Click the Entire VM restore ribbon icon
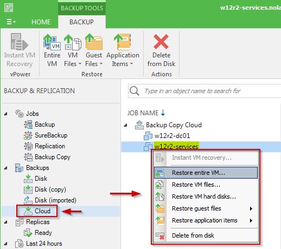 [52, 42]
